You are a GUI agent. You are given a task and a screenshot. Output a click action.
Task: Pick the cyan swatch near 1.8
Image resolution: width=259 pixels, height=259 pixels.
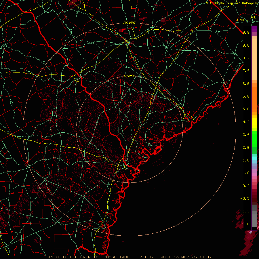[x=254, y=158]
